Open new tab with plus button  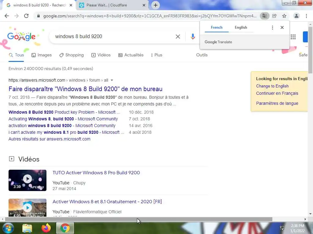[x=156, y=5]
